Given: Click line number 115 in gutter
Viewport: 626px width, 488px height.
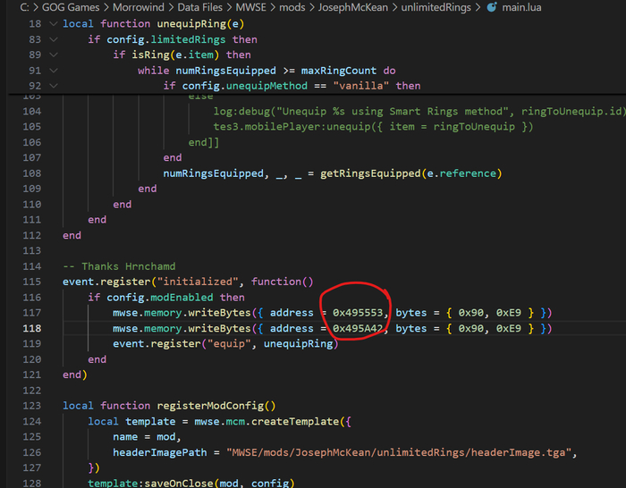Looking at the screenshot, I should click(33, 282).
